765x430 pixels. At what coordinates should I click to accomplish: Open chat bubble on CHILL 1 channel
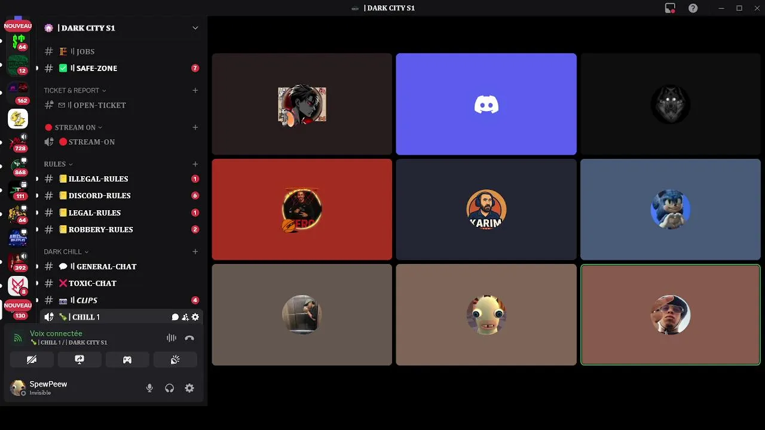pos(175,317)
